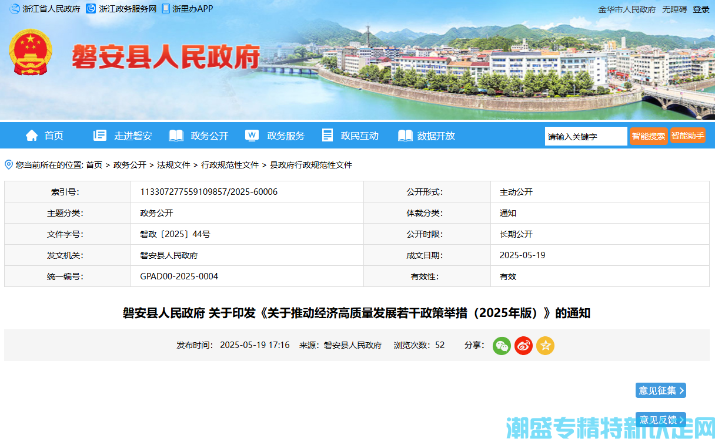
Task: Select the 公开时限 value 长期公开
Action: (x=516, y=234)
